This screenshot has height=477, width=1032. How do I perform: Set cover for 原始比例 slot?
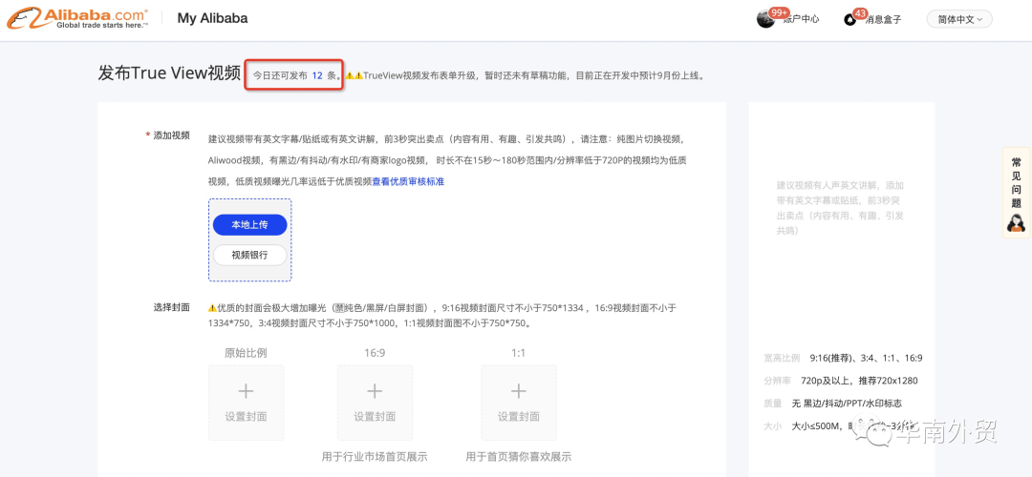[x=247, y=403]
